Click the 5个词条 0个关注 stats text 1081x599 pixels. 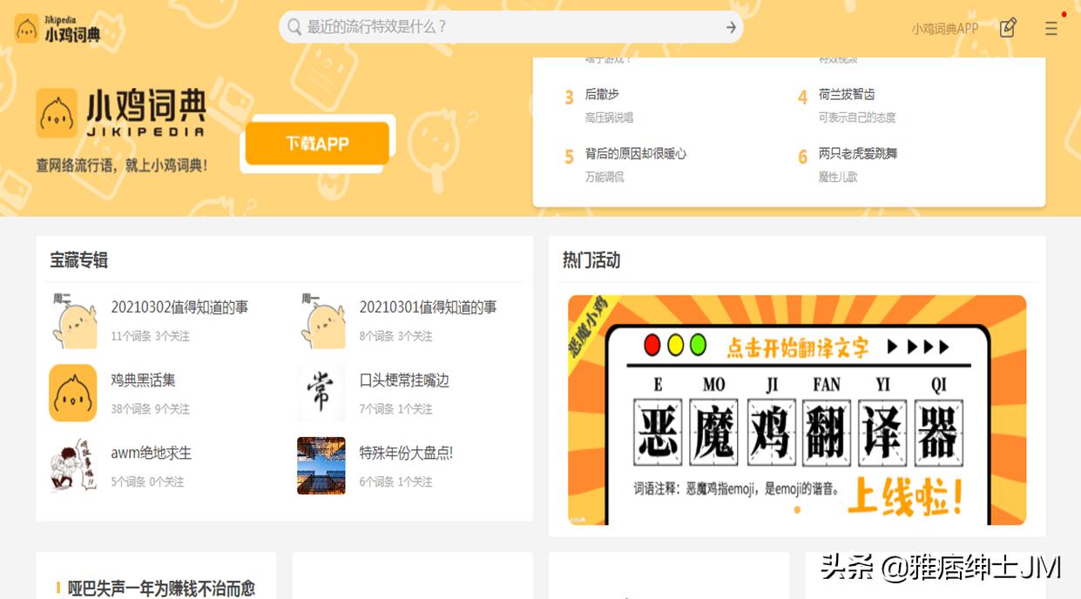pos(147,481)
